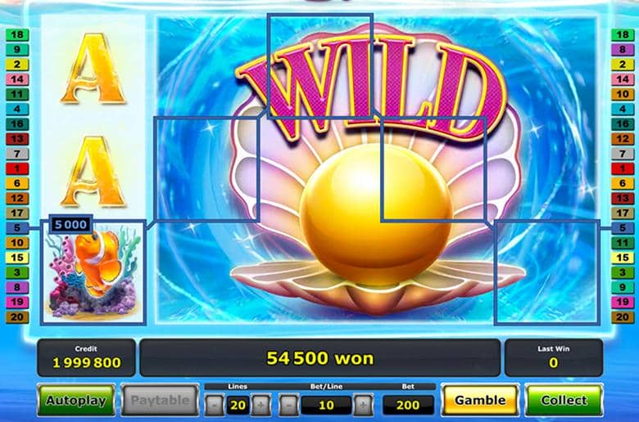The width and height of the screenshot is (639, 422).
Task: Select payline 20 marker in right column
Action: (x=623, y=317)
